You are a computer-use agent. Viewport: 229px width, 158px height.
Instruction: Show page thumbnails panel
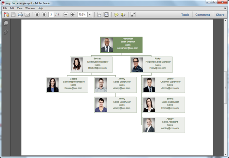[x=6, y=23]
